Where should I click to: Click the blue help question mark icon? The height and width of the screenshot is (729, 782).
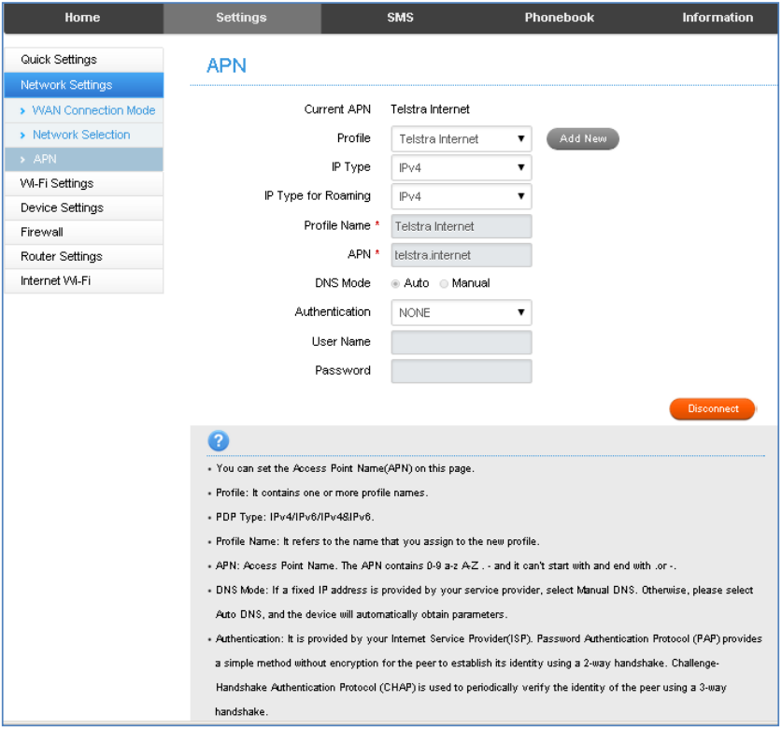[219, 441]
